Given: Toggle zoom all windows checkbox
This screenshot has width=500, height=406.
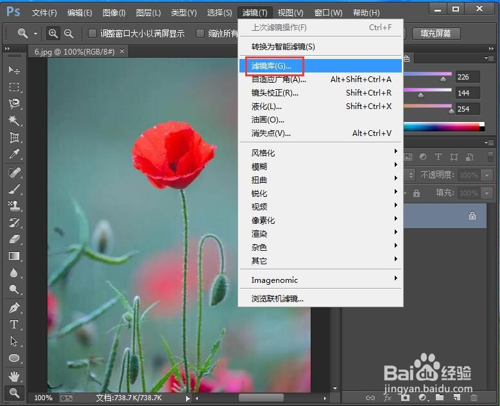Looking at the screenshot, I should click(x=200, y=33).
